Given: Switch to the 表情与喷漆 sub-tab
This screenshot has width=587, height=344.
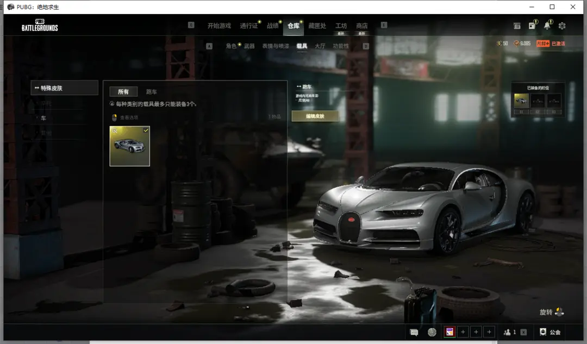Looking at the screenshot, I should (276, 46).
